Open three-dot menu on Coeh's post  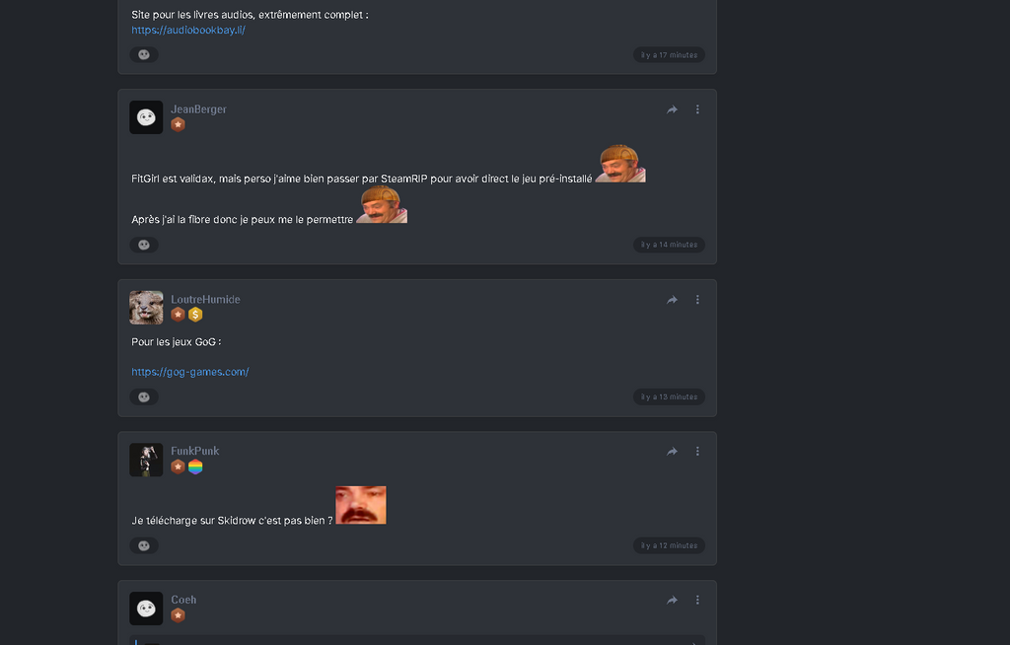pyautogui.click(x=697, y=600)
